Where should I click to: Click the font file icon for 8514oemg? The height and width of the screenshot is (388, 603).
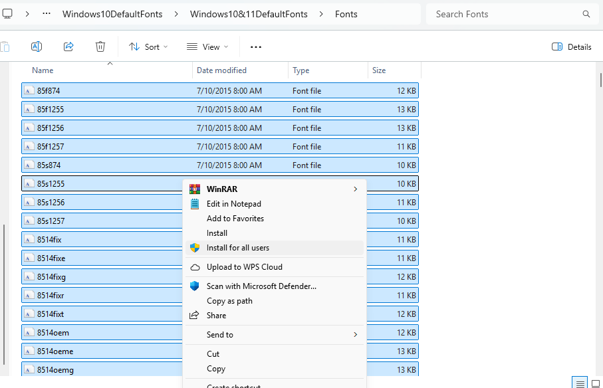pos(29,369)
